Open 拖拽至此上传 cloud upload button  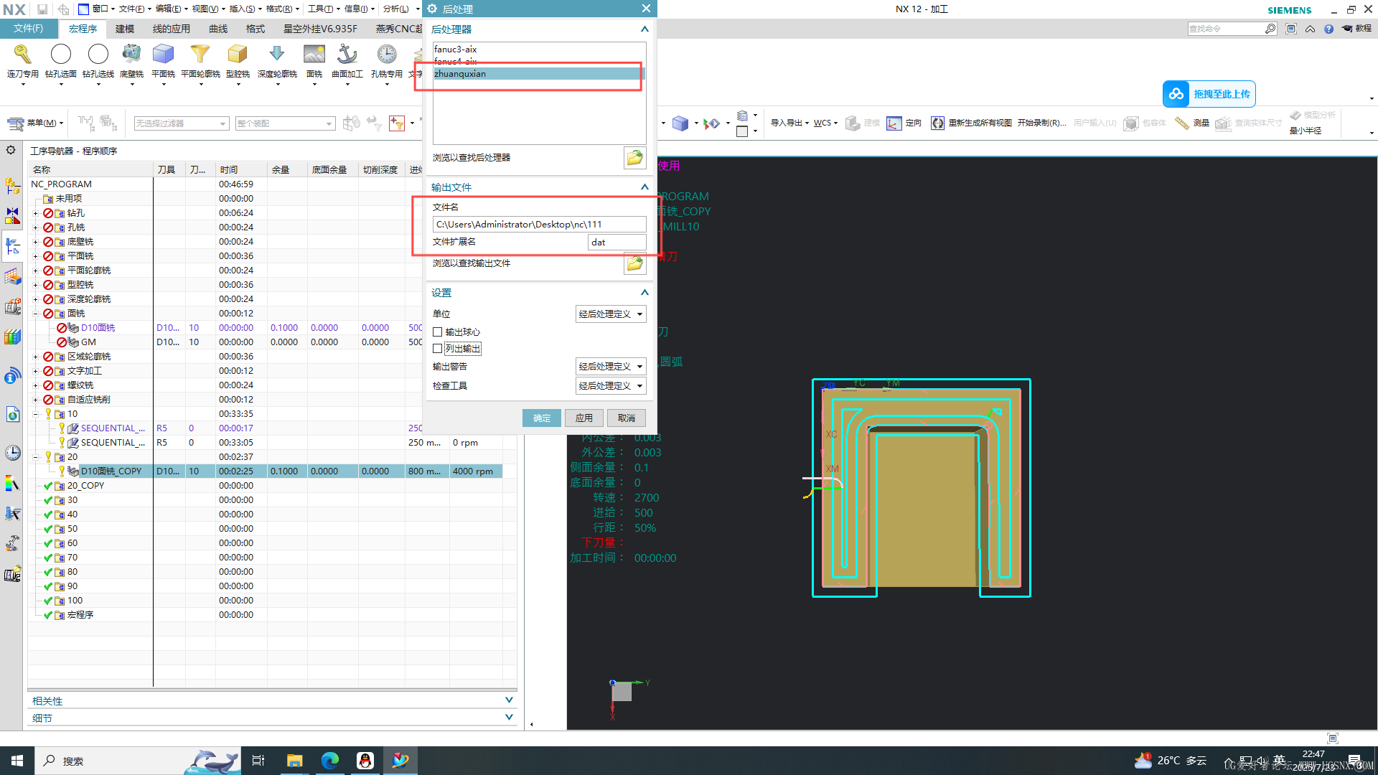click(1209, 94)
